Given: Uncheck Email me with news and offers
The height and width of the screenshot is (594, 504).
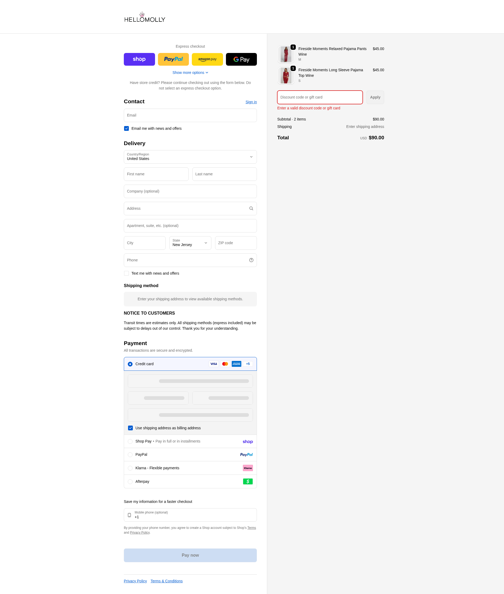Looking at the screenshot, I should click(x=126, y=128).
